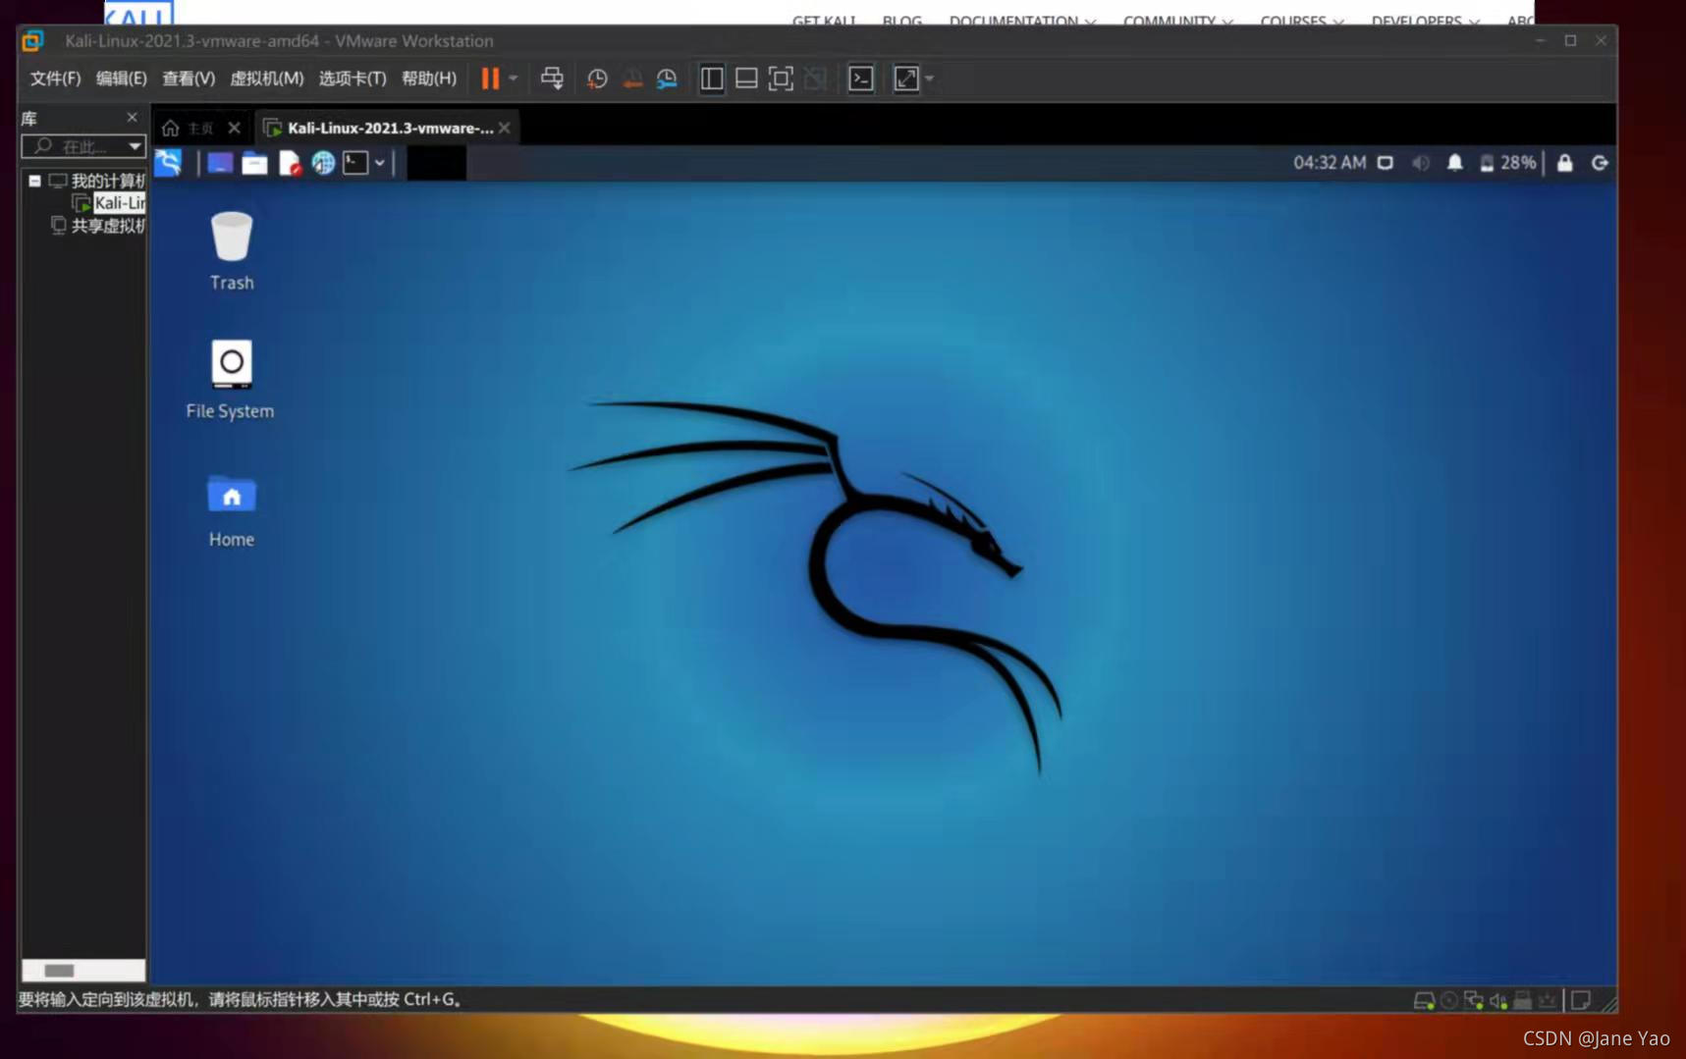The image size is (1686, 1059).
Task: Click the Unity mode toolbar icon
Action: (x=815, y=79)
